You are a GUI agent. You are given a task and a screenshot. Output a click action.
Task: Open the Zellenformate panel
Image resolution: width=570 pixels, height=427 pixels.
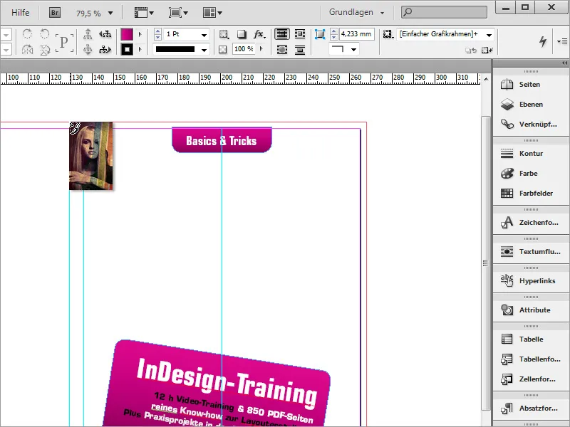click(x=531, y=379)
